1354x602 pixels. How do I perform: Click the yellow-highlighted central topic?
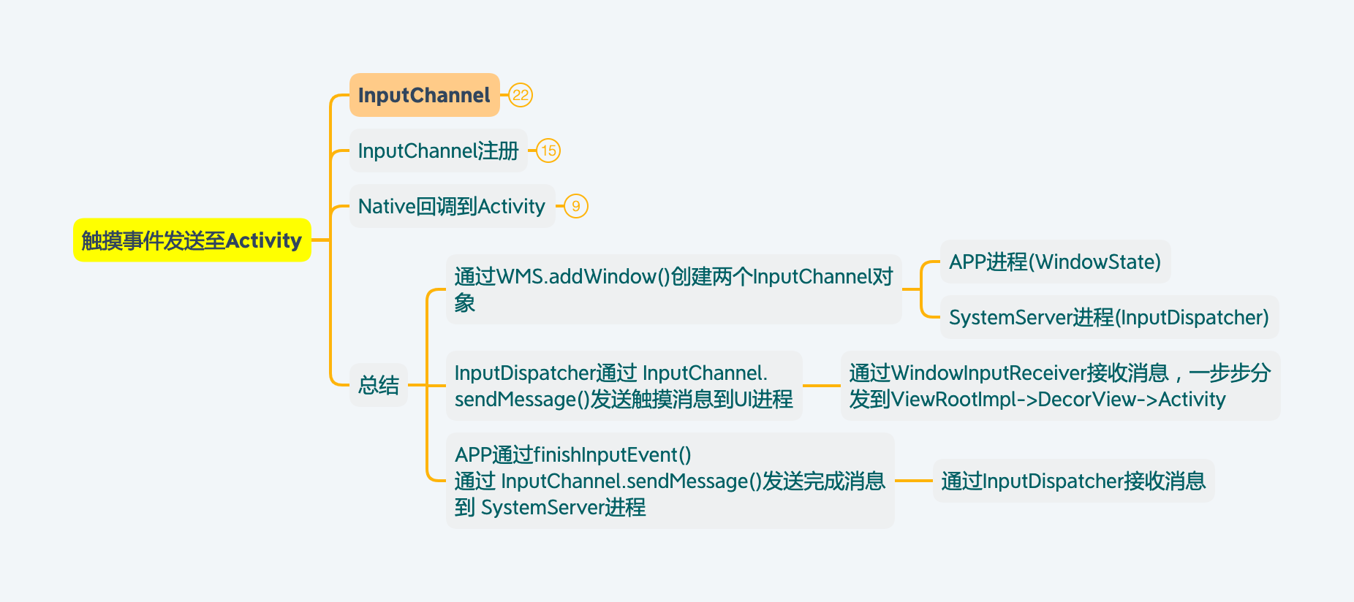pyautogui.click(x=192, y=240)
